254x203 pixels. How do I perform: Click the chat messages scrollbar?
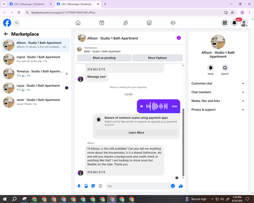point(183,142)
